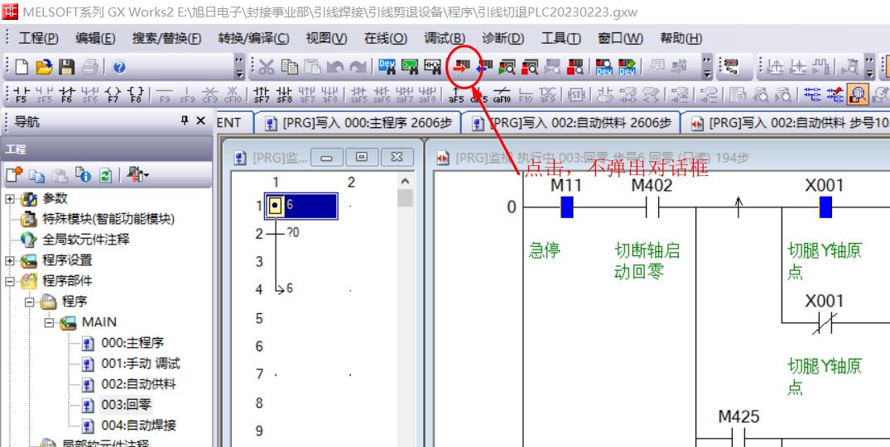The image size is (890, 447).
Task: Open project using the folder icon
Action: (x=45, y=67)
